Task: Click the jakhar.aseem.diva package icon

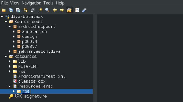Action: (x=15, y=51)
